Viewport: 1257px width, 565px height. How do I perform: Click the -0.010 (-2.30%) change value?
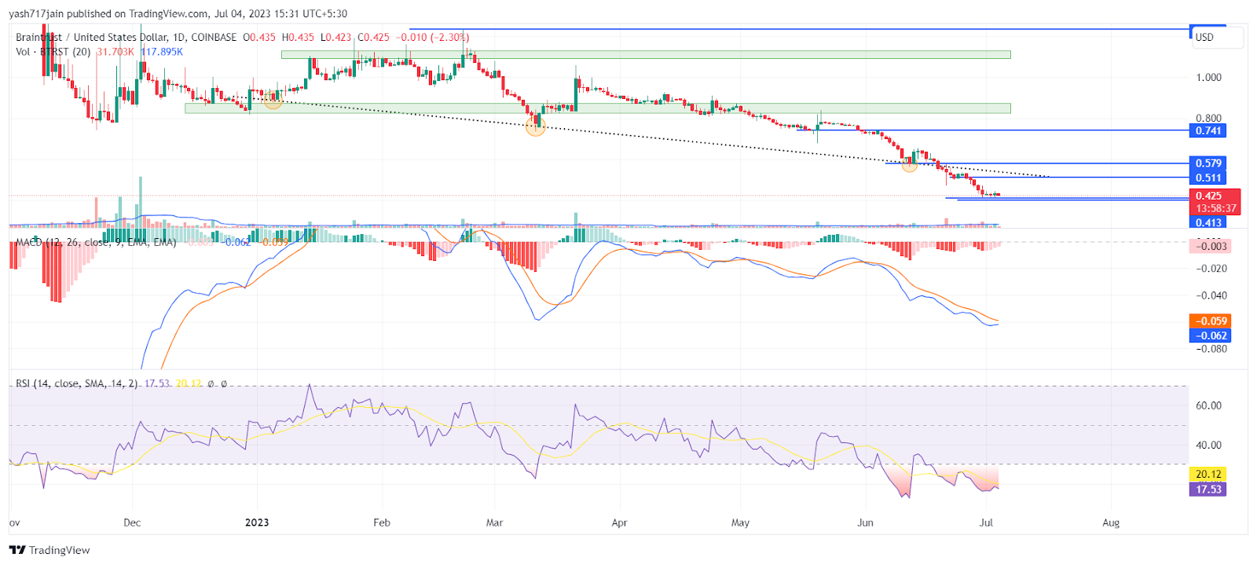[432, 37]
